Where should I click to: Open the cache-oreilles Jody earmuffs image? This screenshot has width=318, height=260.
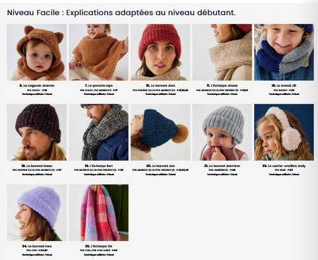284,132
